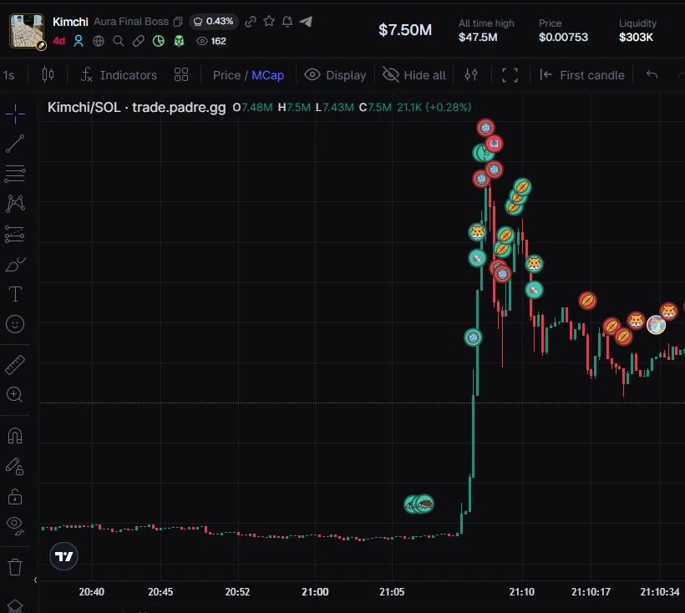
Task: Open the layout grid selector
Action: [x=181, y=75]
